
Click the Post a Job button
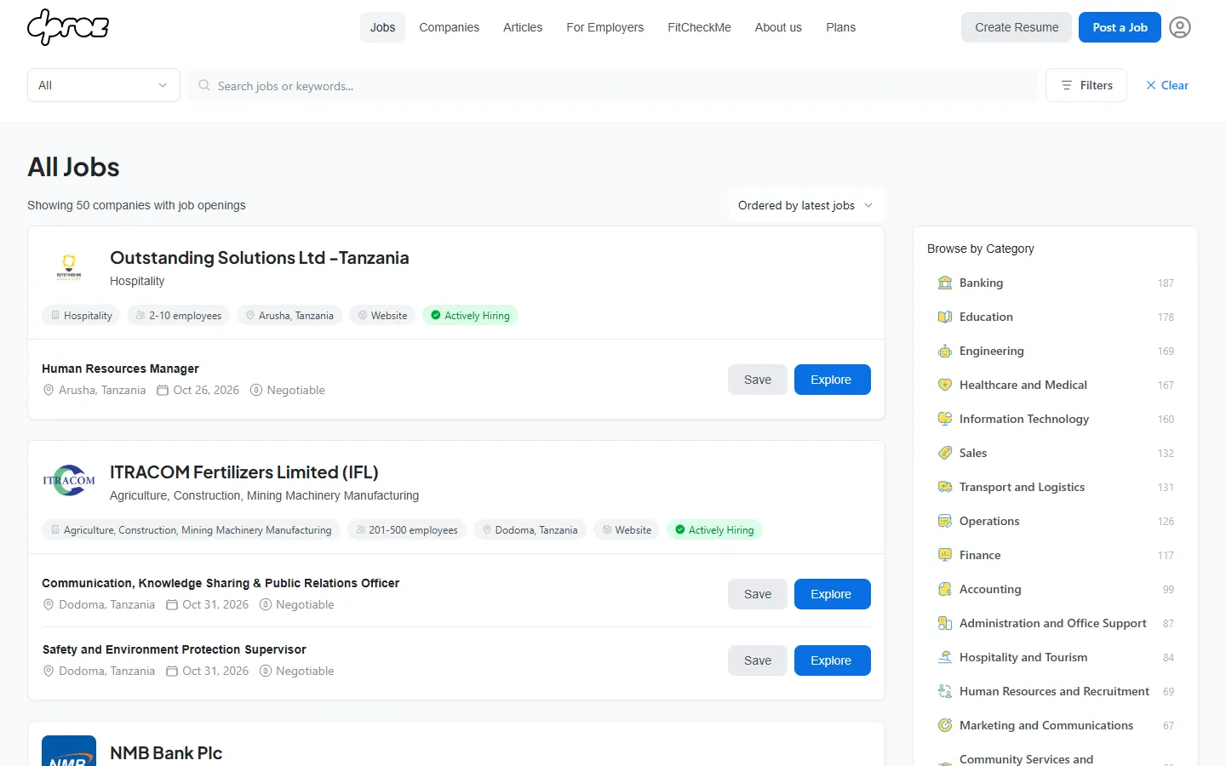coord(1120,27)
